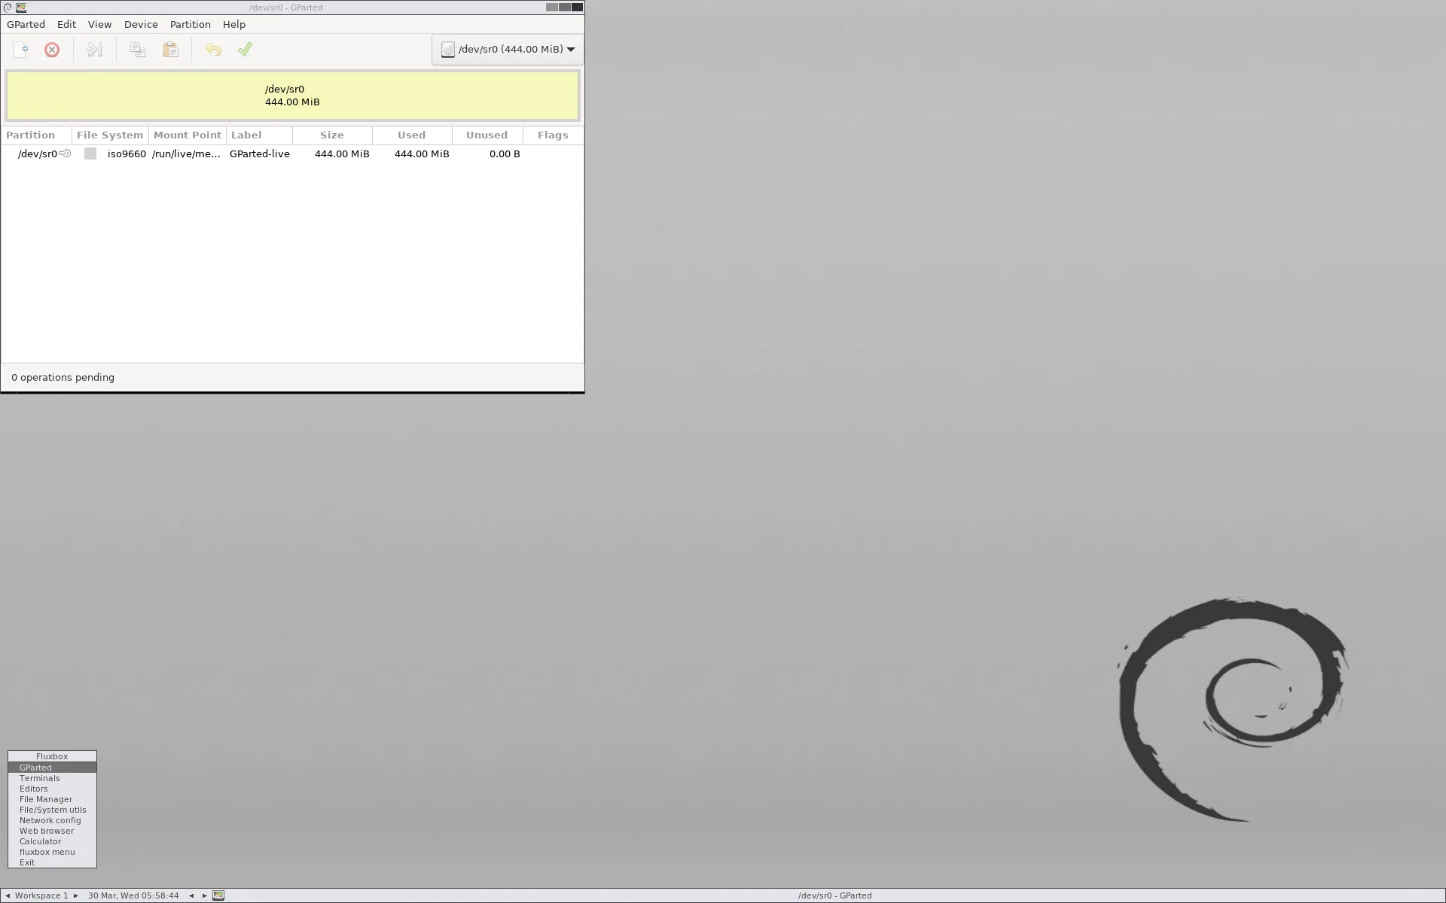1446x903 pixels.
Task: Click the Paste partition icon
Action: pyautogui.click(x=170, y=50)
